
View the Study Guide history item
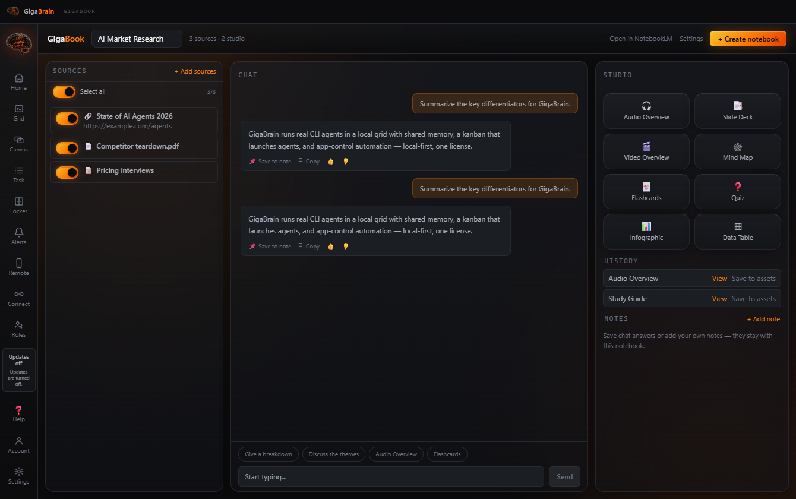(719, 299)
